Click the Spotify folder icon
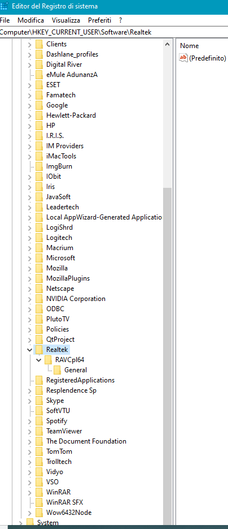This screenshot has height=529, width=228. pyautogui.click(x=40, y=421)
